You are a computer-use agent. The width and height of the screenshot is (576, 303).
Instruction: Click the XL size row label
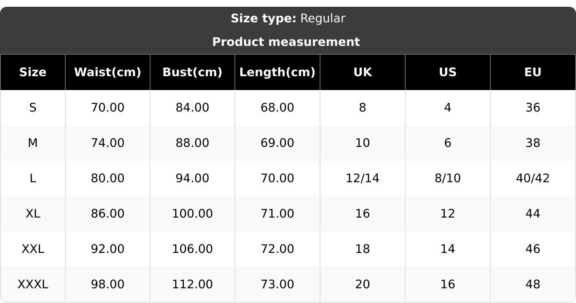click(33, 214)
